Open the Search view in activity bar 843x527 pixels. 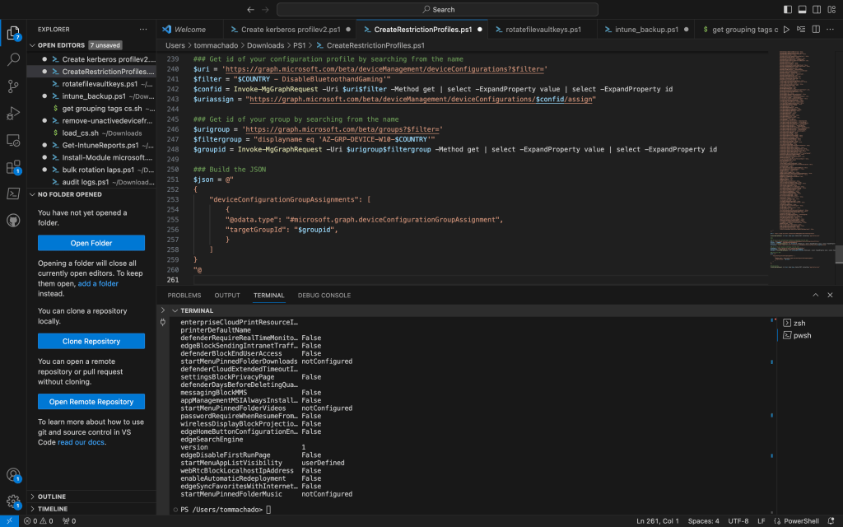13,59
